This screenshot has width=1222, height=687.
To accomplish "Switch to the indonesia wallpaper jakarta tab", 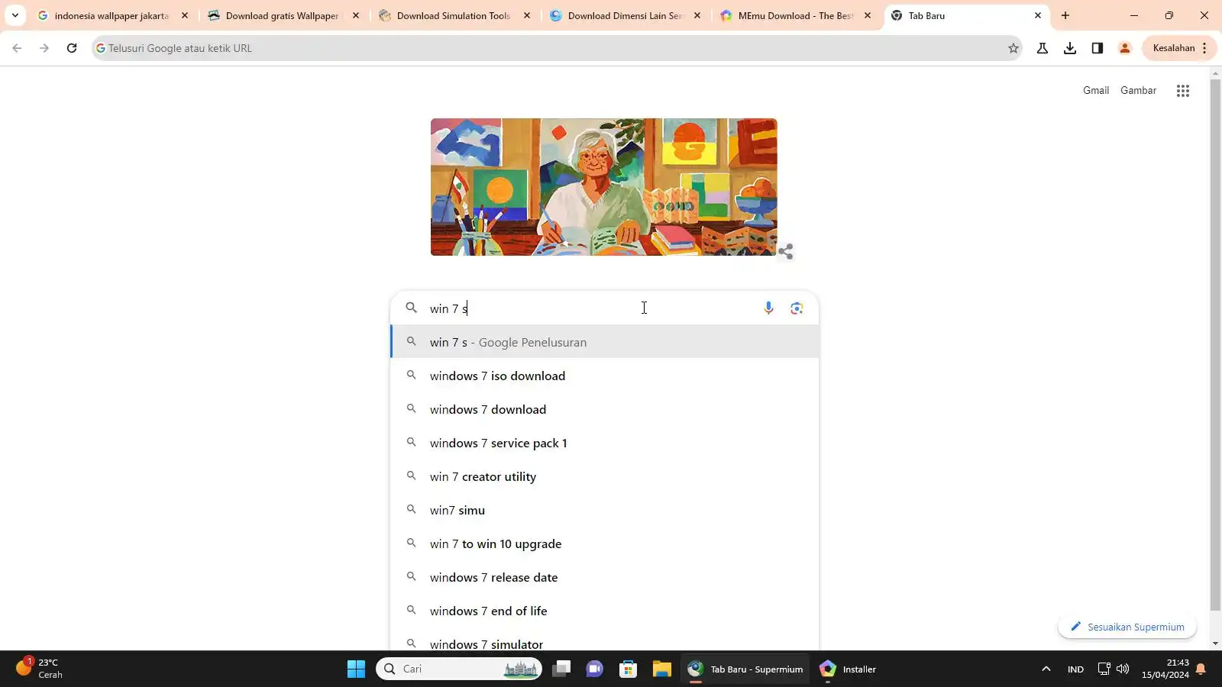I will point(112,15).
